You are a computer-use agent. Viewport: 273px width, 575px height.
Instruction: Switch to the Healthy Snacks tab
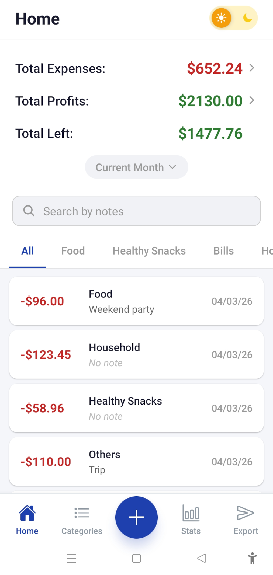point(149,251)
